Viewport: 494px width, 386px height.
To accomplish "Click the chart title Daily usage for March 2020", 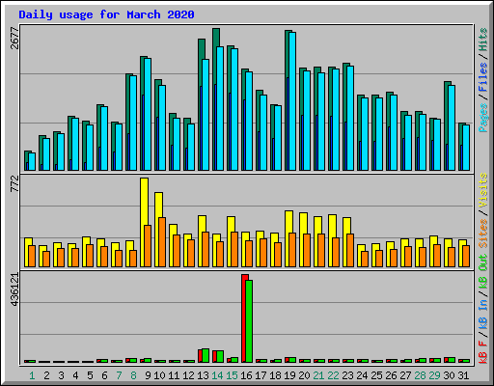I will (106, 14).
